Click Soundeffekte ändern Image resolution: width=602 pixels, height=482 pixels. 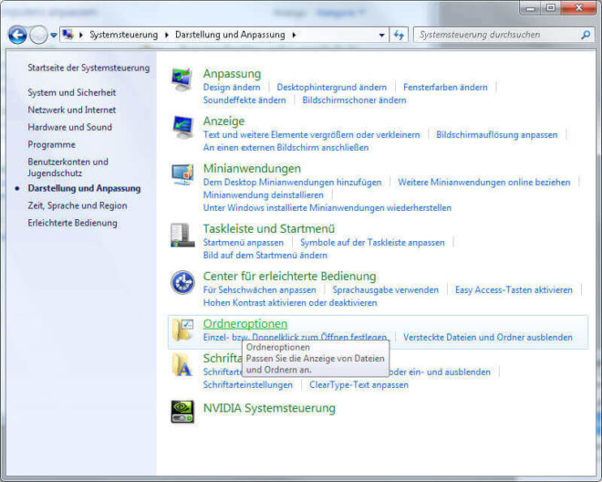tap(244, 100)
